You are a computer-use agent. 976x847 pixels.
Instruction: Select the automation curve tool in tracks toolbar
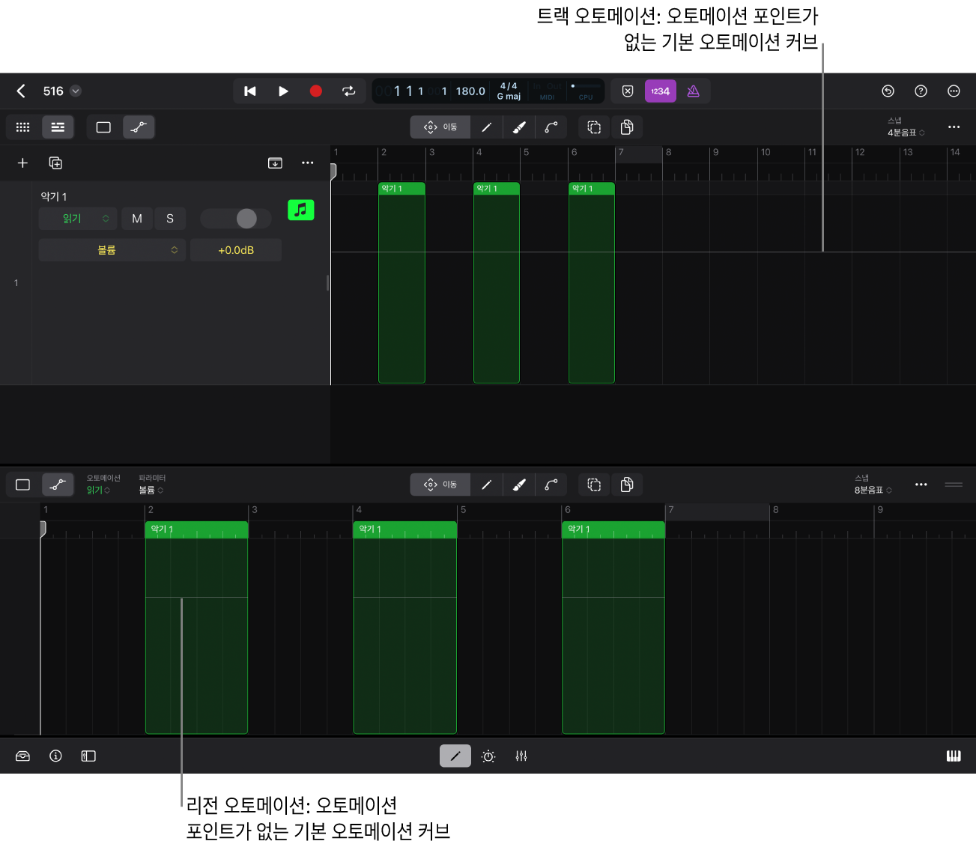[x=551, y=127]
